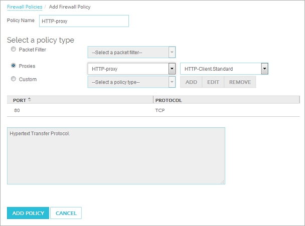Click the PROTOCOL column header

coord(169,100)
